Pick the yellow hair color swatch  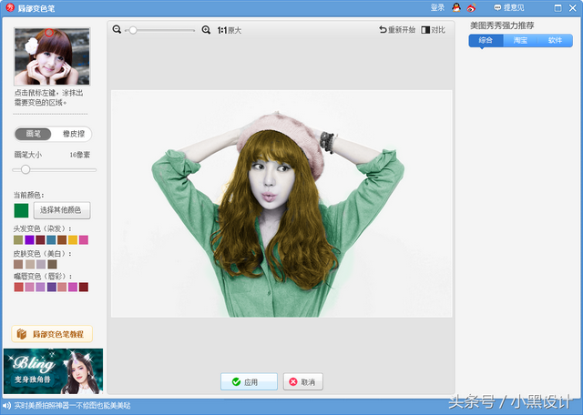(x=73, y=239)
